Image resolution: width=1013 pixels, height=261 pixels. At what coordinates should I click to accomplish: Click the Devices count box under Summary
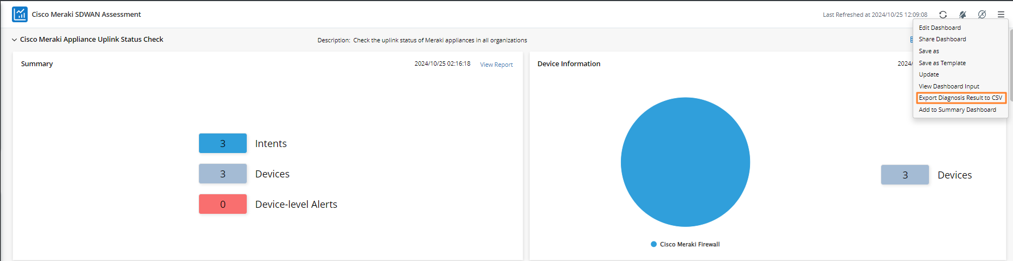coord(222,174)
